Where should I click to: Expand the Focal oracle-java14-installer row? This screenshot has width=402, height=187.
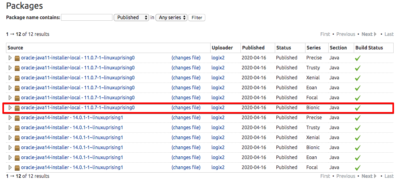point(10,167)
